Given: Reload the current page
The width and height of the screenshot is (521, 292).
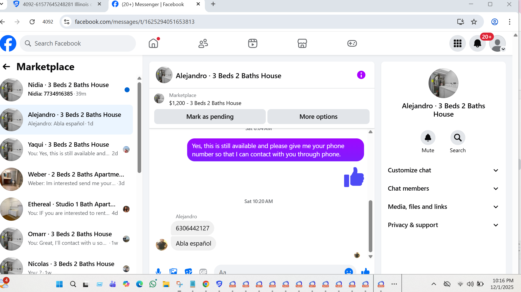Looking at the screenshot, I should pyautogui.click(x=32, y=22).
